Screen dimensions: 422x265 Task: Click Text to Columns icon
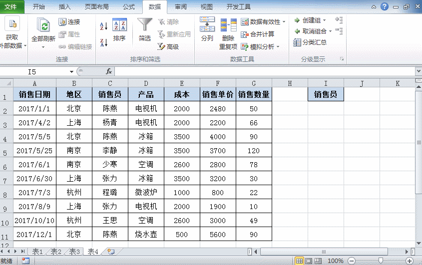[x=207, y=24]
